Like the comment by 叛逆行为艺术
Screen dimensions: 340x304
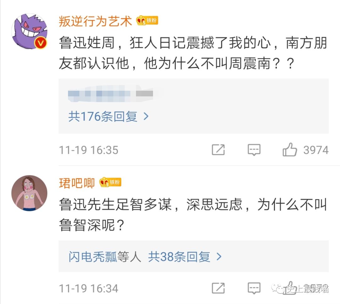click(290, 150)
